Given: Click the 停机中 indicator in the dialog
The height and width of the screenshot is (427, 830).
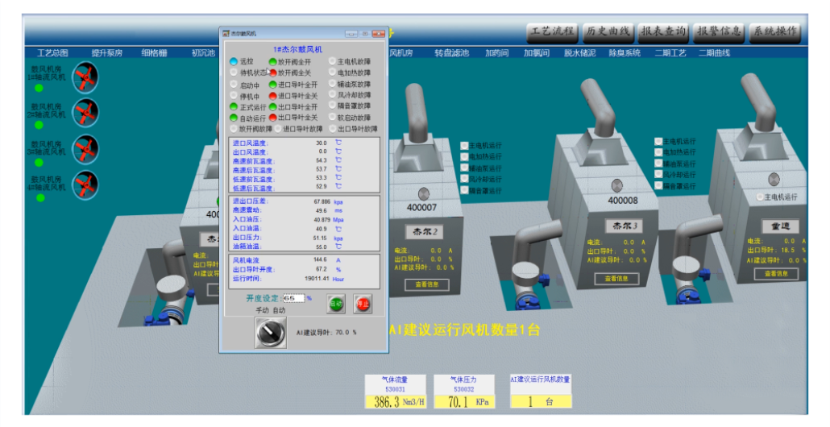Looking at the screenshot, I should 234,96.
